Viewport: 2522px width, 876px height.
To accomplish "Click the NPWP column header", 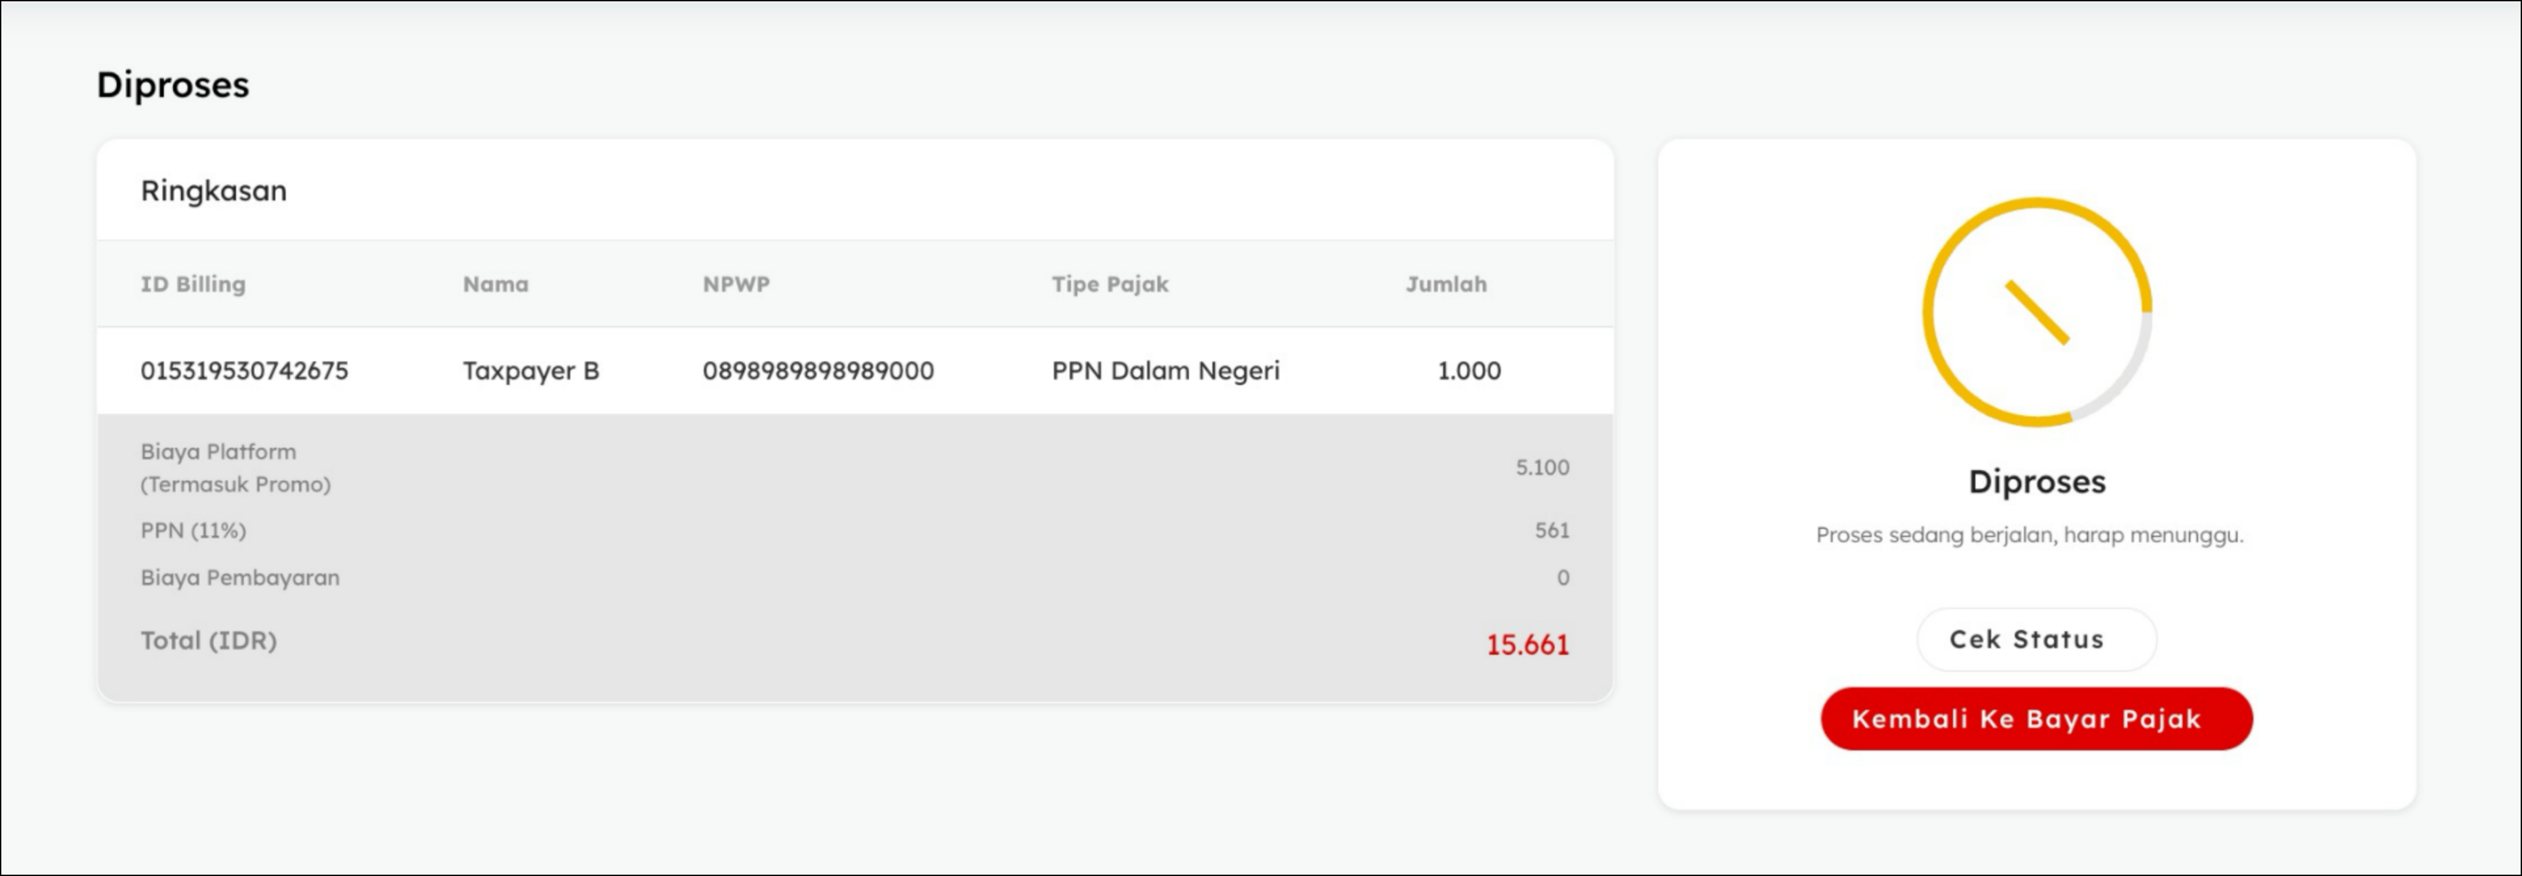I will click(736, 284).
